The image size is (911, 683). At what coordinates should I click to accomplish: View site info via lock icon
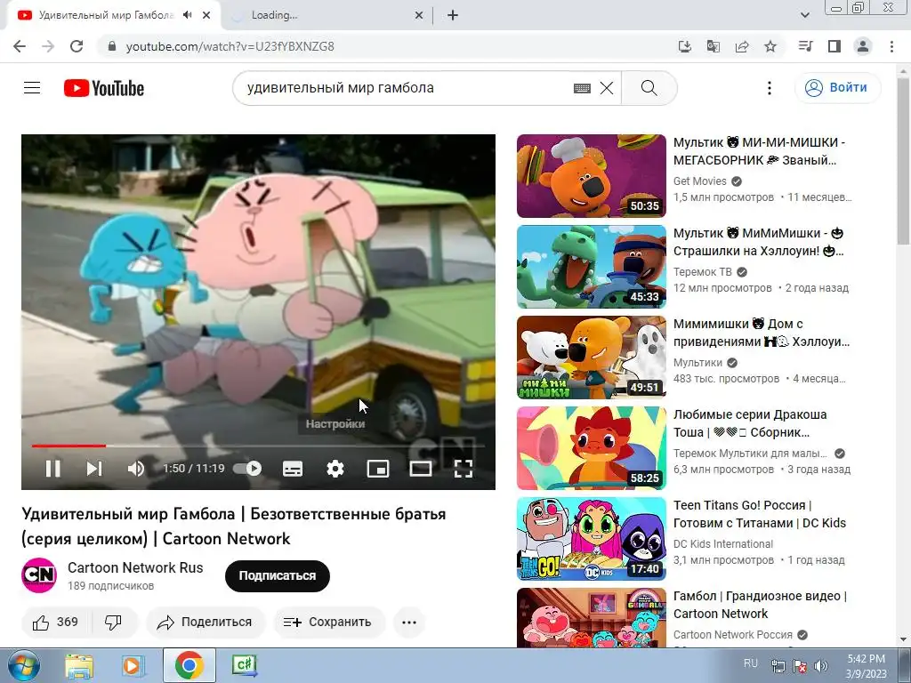coord(112,46)
